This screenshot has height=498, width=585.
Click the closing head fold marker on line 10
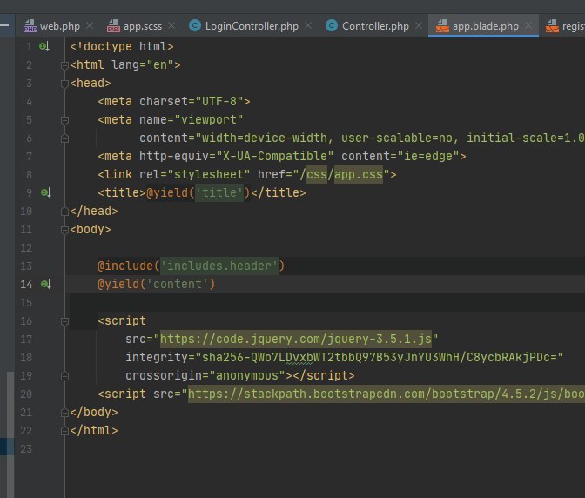pyautogui.click(x=64, y=212)
